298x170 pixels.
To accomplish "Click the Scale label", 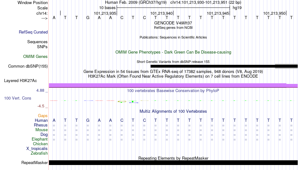I will (x=42, y=8).
